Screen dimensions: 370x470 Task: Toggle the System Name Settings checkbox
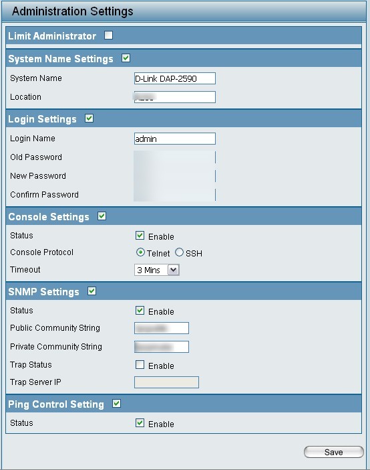126,58
